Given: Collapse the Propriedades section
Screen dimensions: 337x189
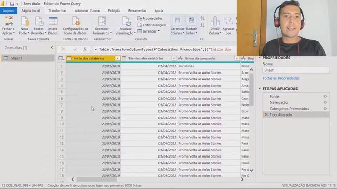Looking at the screenshot, I should [x=260, y=58].
